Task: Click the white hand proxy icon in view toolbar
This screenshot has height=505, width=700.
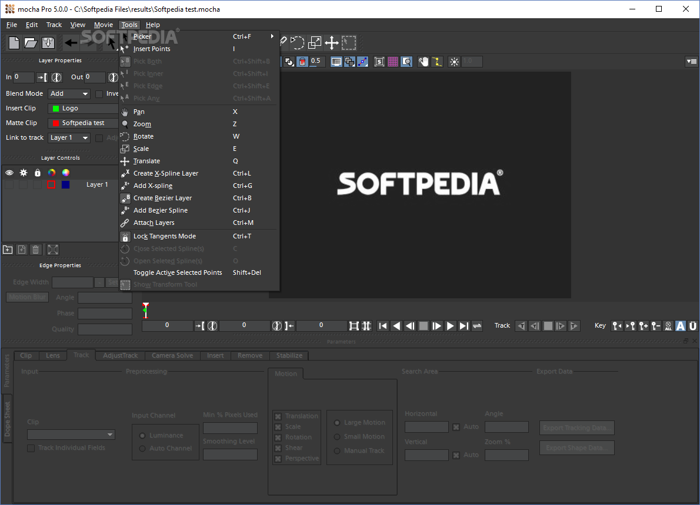Action: [x=423, y=62]
